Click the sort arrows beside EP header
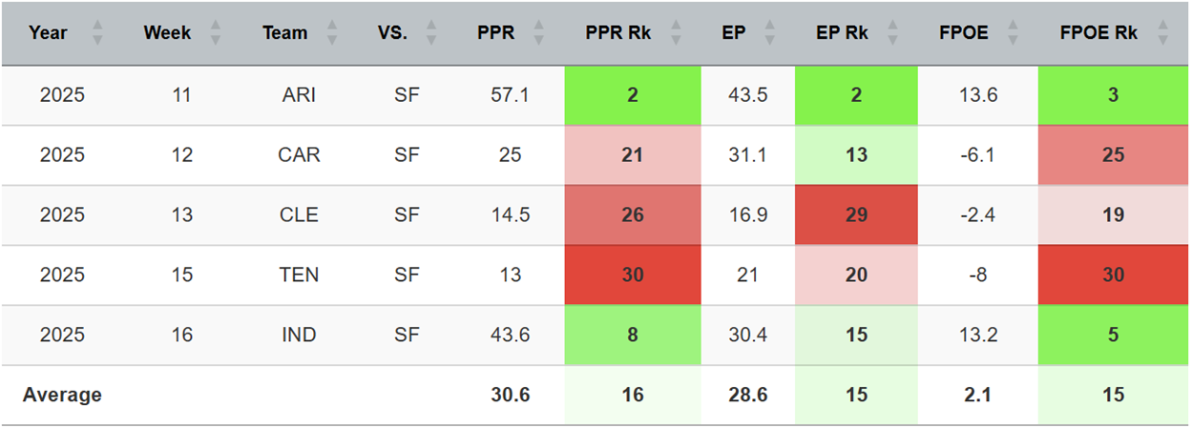This screenshot has height=427, width=1192. [779, 33]
